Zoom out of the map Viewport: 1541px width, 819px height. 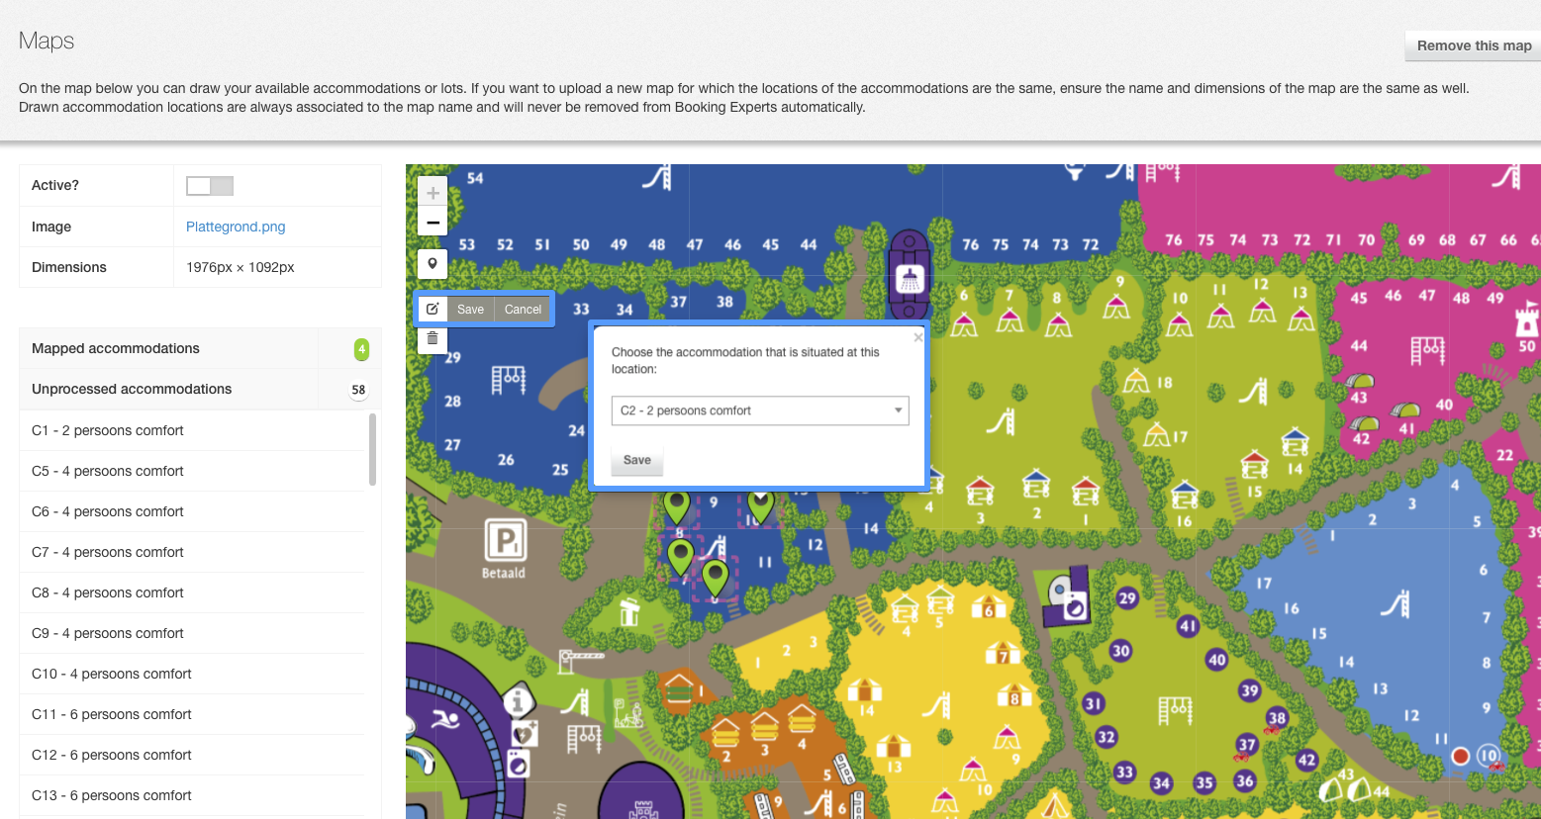433,223
